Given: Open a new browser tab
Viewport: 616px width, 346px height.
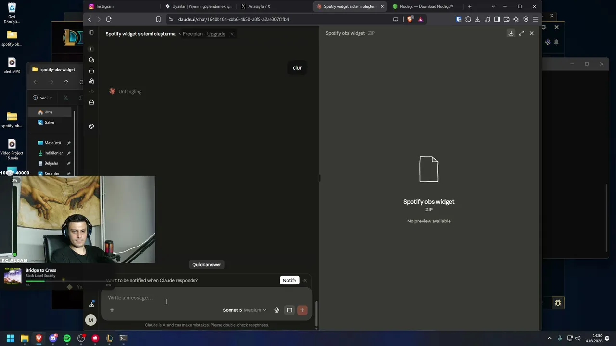Looking at the screenshot, I should coord(470,6).
